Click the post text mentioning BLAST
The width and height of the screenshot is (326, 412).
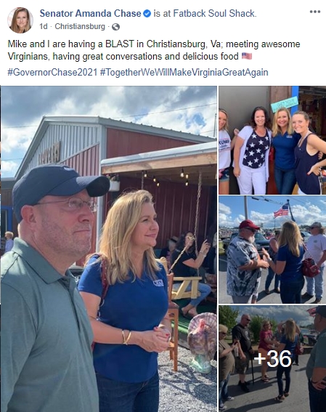(x=154, y=50)
